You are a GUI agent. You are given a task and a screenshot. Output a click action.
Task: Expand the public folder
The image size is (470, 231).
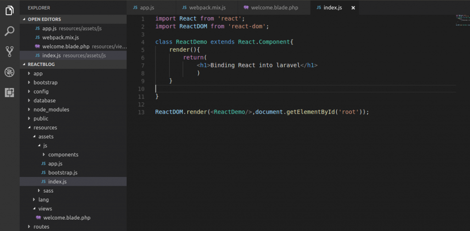click(x=73, y=119)
